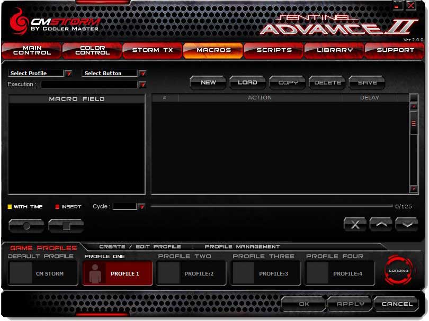Start macro recording with the record button

[26, 226]
